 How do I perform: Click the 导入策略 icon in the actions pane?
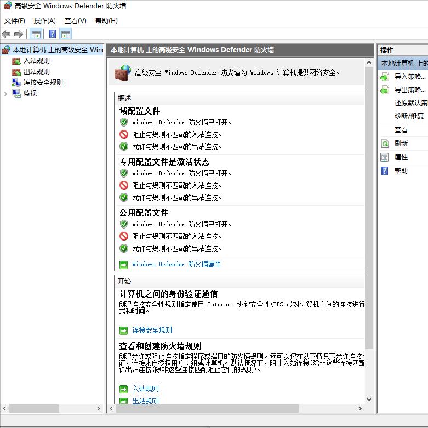tap(385, 77)
